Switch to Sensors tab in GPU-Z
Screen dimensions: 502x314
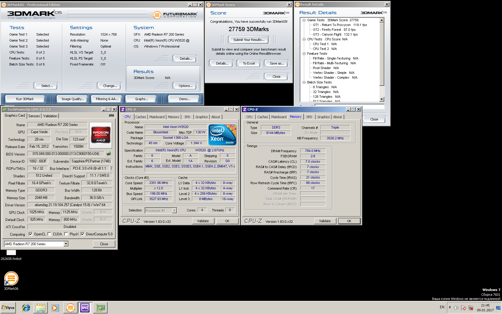[x=34, y=116]
